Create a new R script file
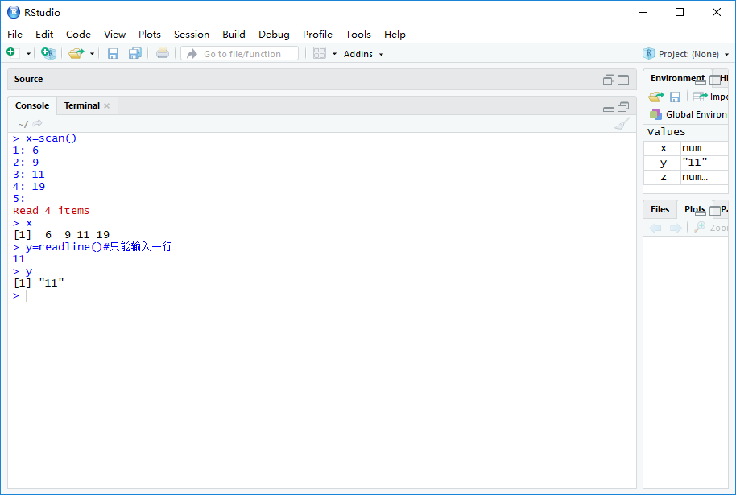 tap(11, 53)
